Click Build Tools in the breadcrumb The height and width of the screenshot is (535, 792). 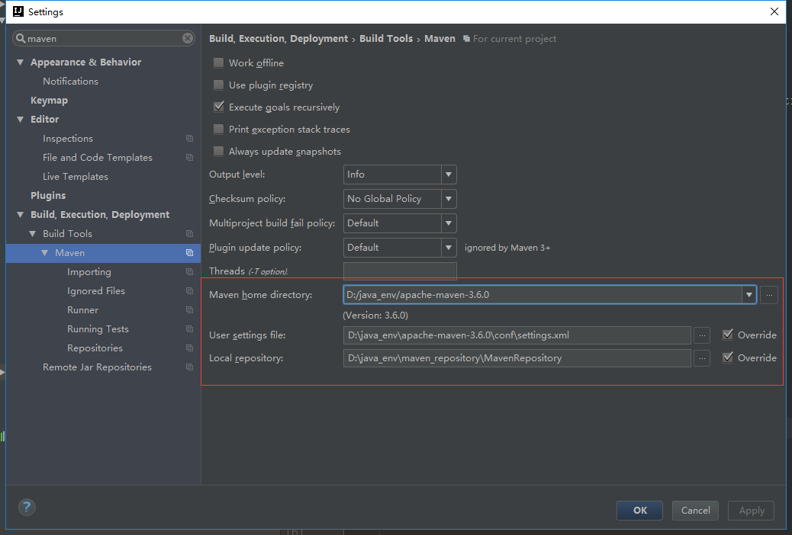click(x=386, y=39)
